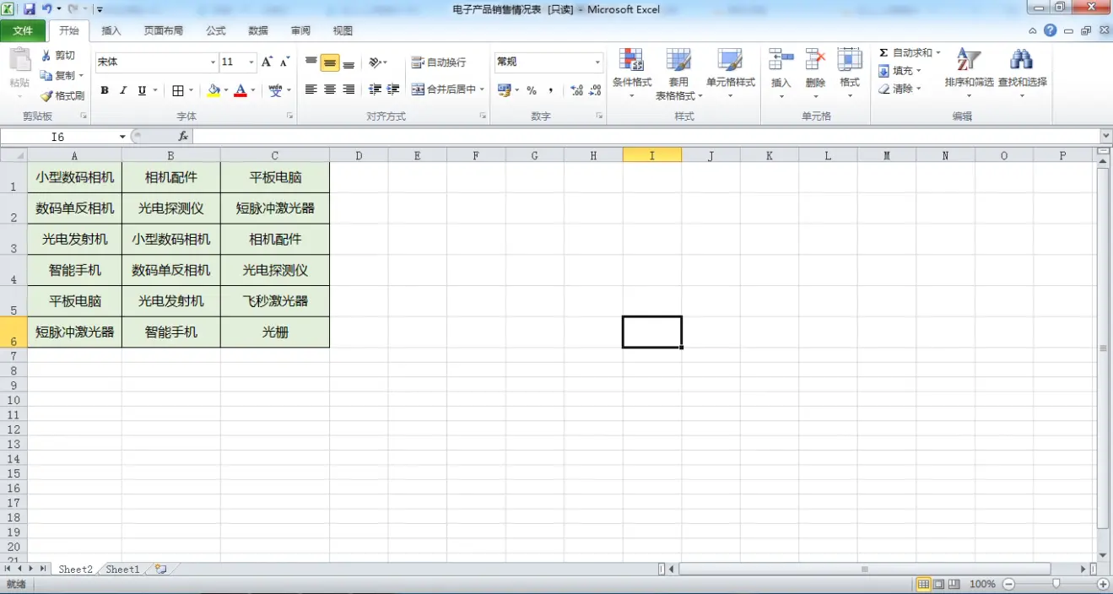Increase indent icon
Image resolution: width=1113 pixels, height=594 pixels.
click(393, 89)
